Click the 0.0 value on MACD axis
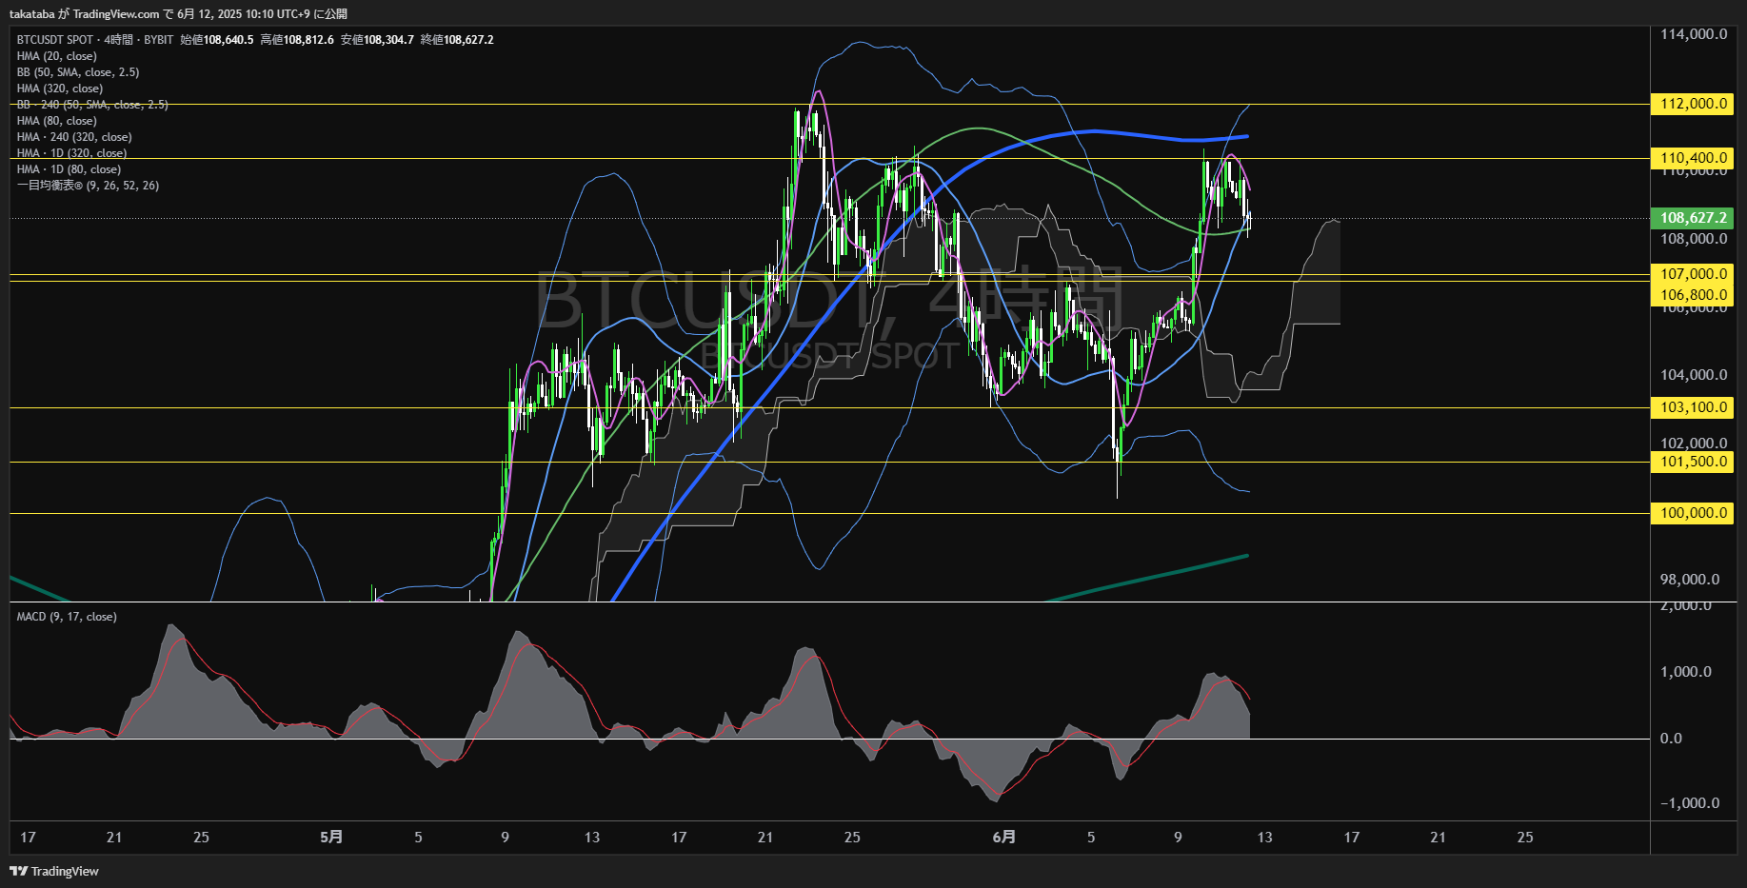Image resolution: width=1747 pixels, height=888 pixels. pos(1671,739)
